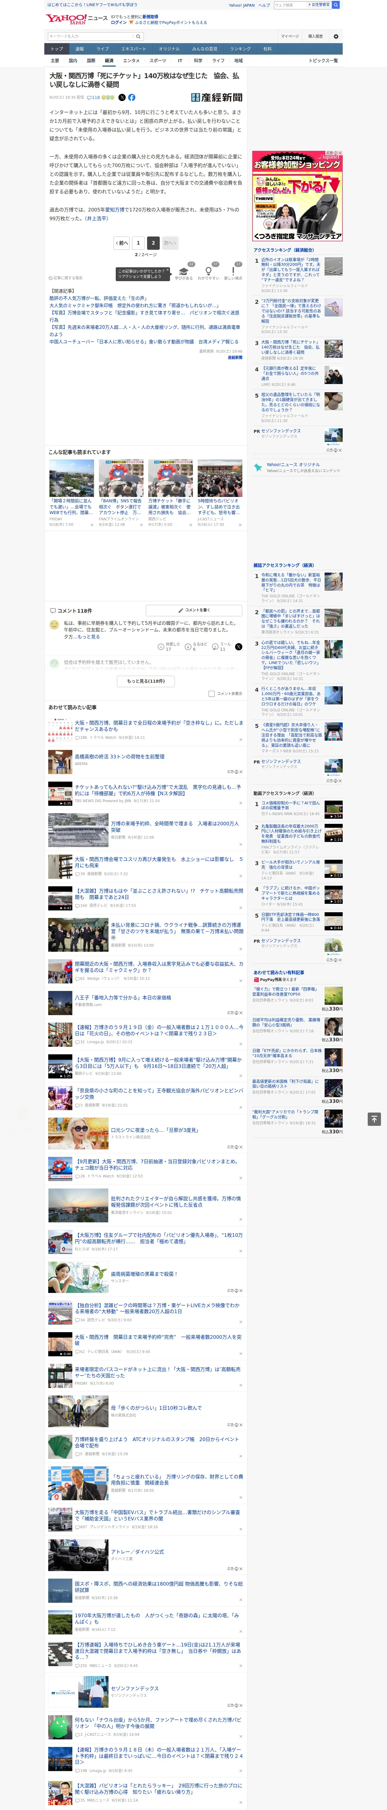Close the massage chair ad via X

click(340, 153)
